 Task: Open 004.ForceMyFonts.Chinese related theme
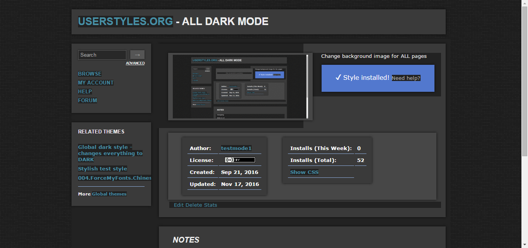tap(114, 178)
